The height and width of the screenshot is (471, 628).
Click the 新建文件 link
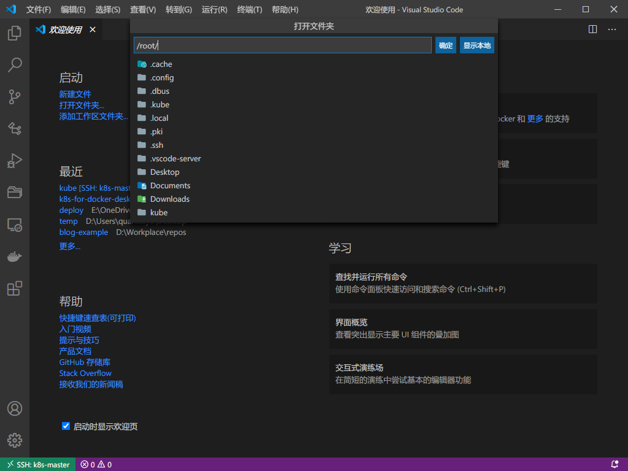(75, 94)
